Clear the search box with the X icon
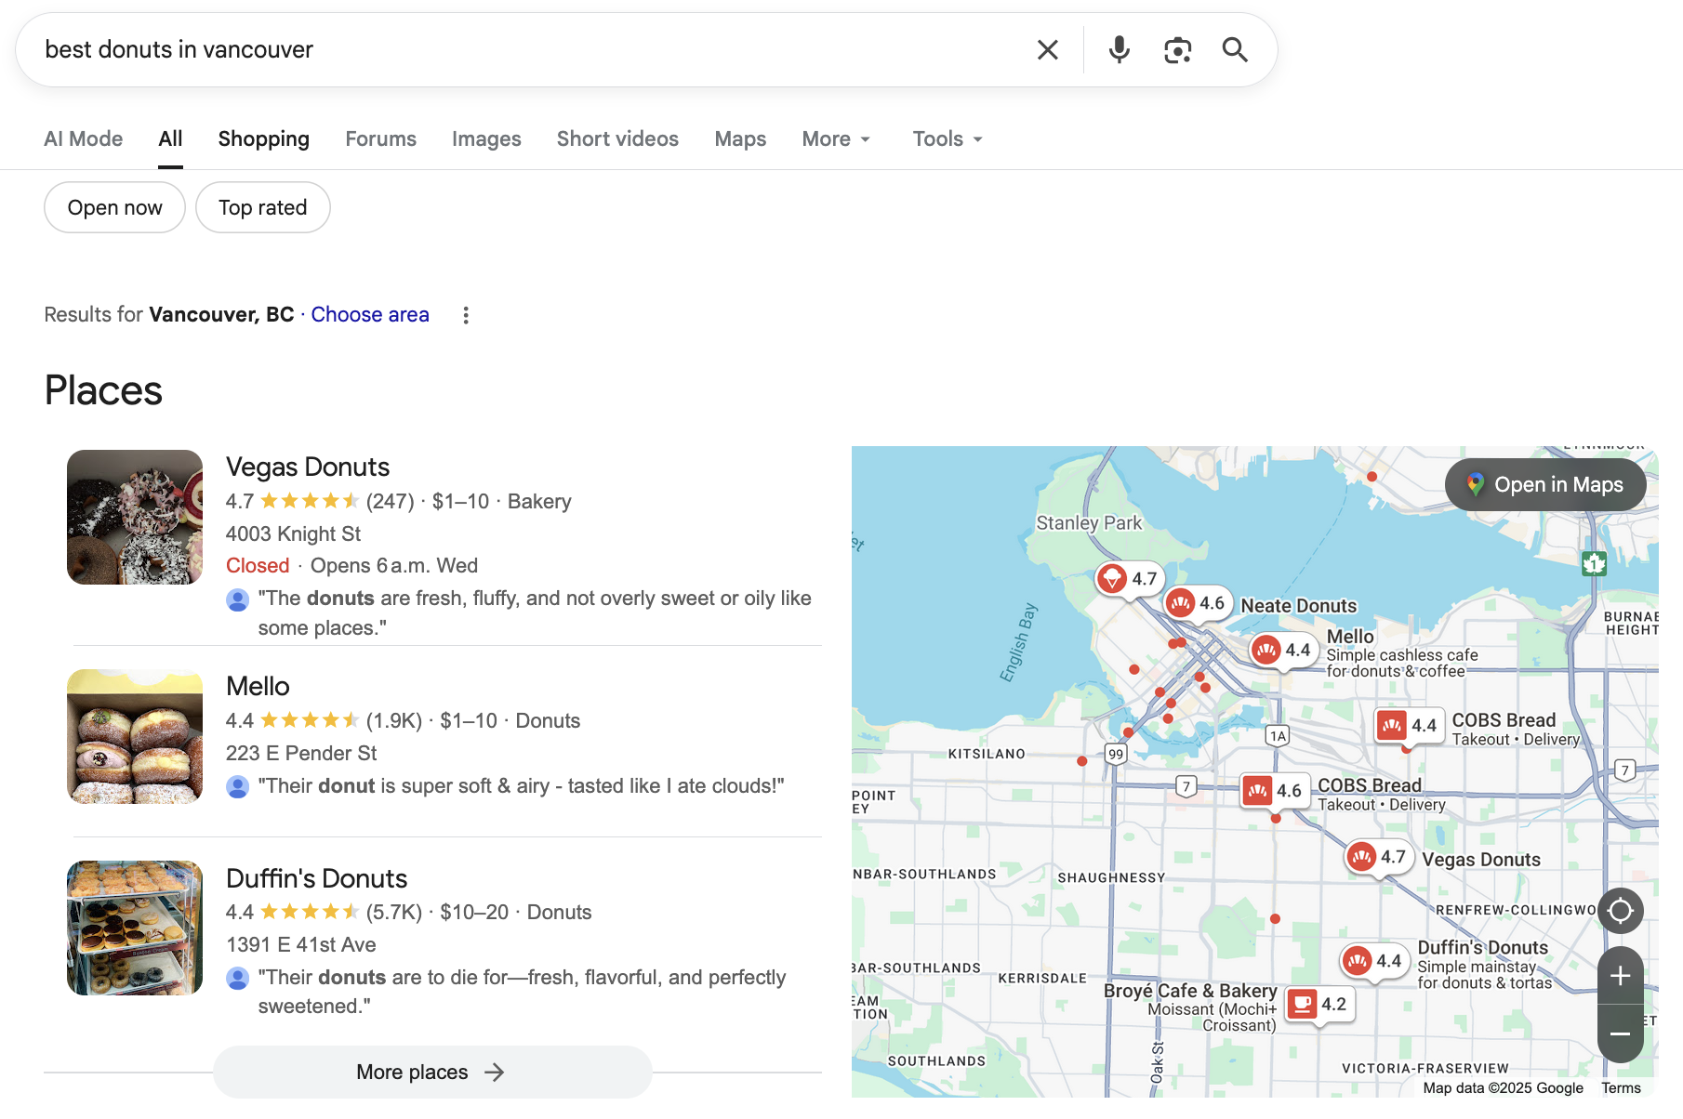The image size is (1683, 1119). click(1048, 50)
